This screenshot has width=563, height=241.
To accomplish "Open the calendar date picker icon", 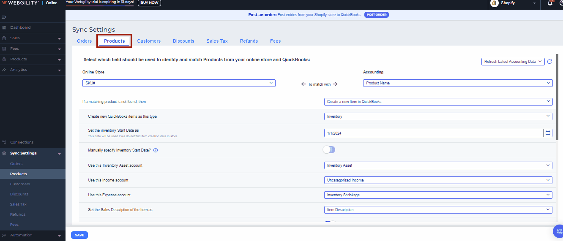I will point(548,133).
